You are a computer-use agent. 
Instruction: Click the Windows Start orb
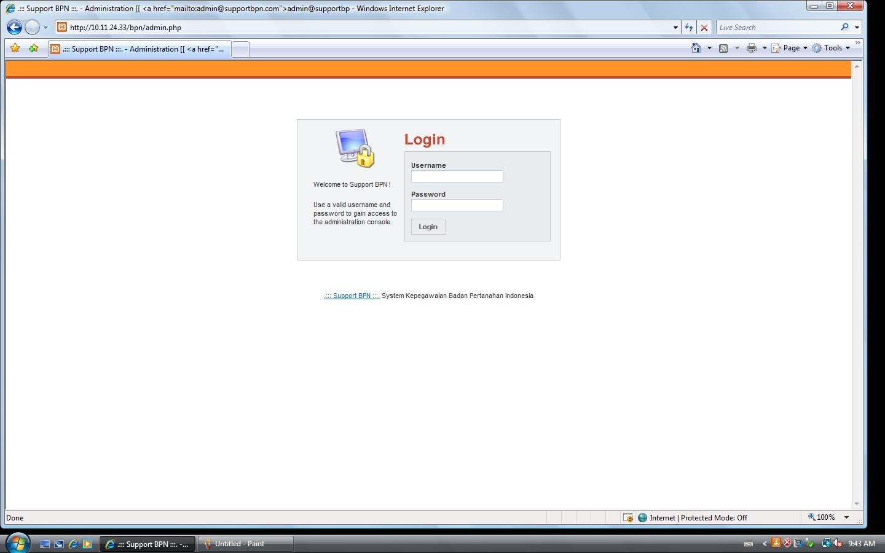tap(17, 543)
